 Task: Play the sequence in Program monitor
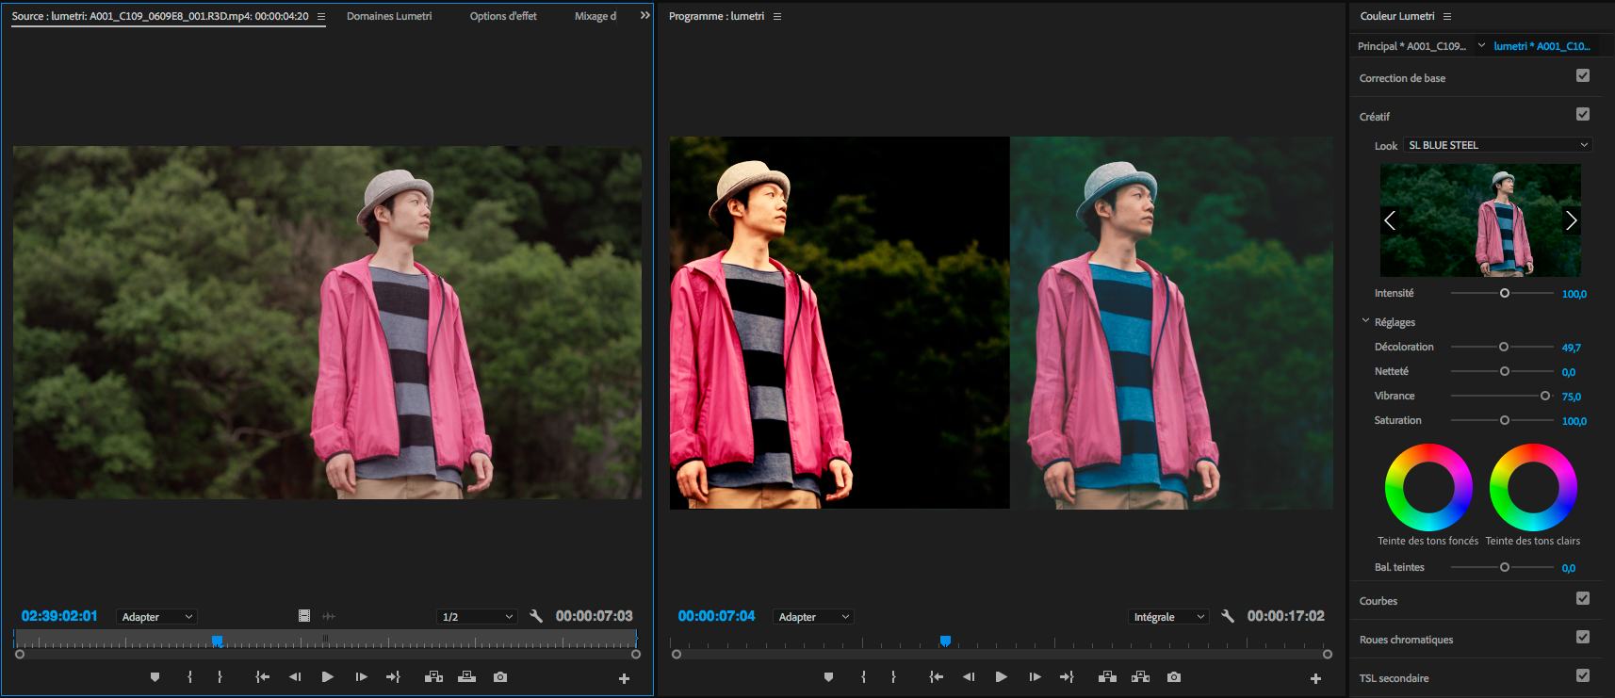(1001, 677)
